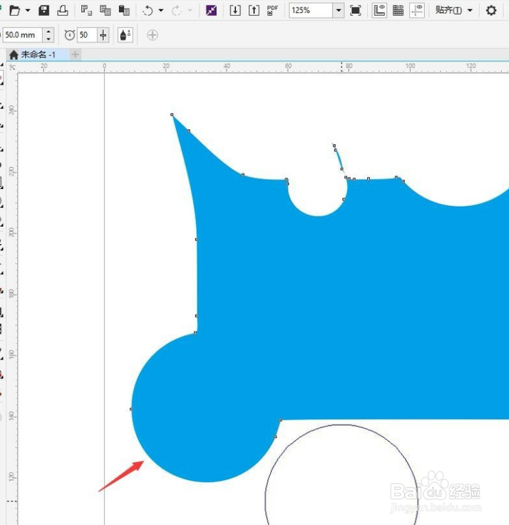Expand the 贴齐 snap-to dropdown arrow
Viewport: 509px width, 525px height.
[x=471, y=11]
